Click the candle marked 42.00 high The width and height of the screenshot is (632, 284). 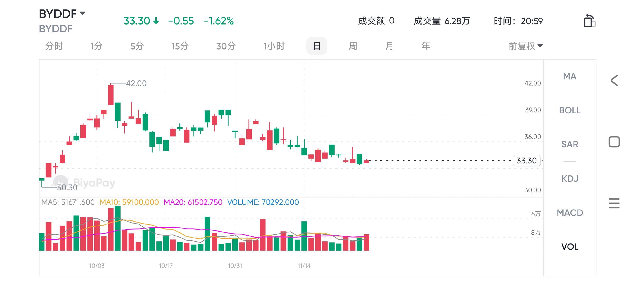click(111, 95)
